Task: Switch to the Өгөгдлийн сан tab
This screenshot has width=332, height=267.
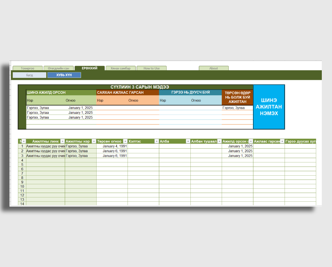Action: (59, 69)
